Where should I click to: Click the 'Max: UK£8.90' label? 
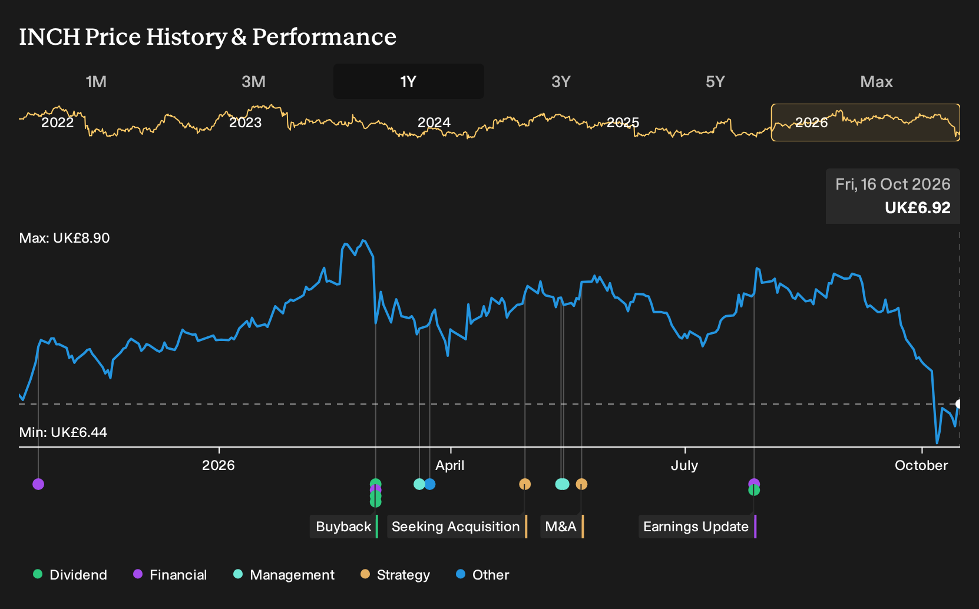[65, 238]
